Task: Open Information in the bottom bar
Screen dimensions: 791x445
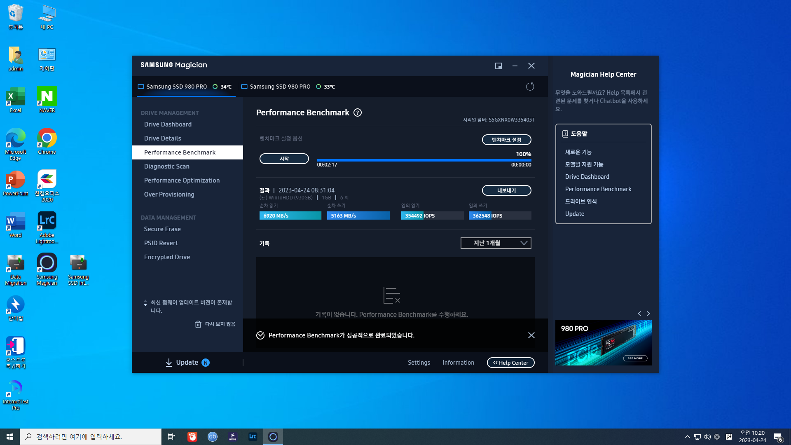Action: click(458, 363)
